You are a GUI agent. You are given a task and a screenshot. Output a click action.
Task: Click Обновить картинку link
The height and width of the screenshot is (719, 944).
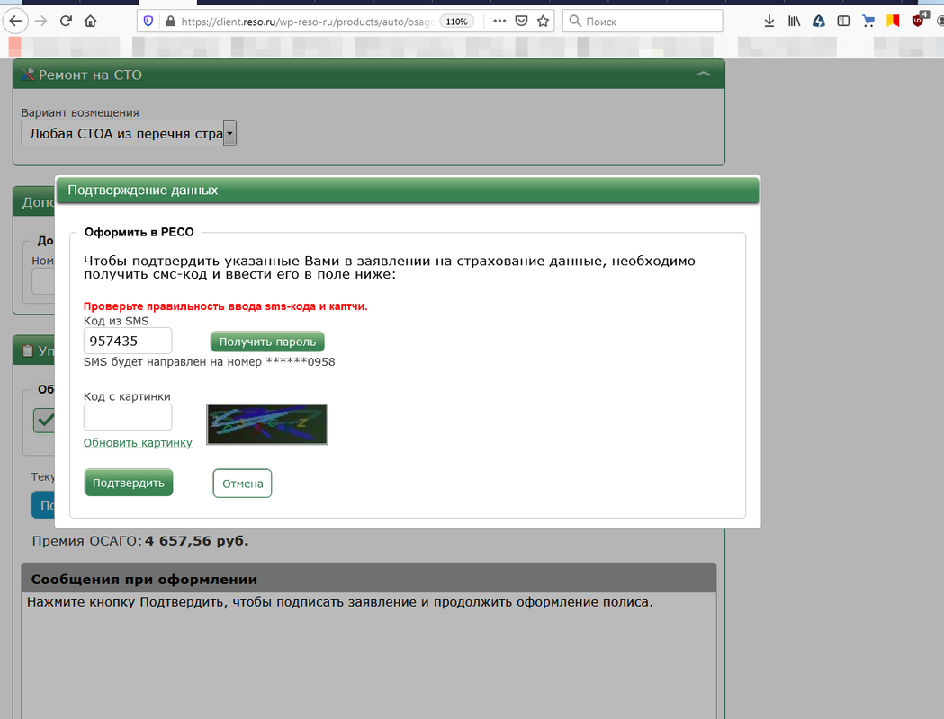point(138,442)
